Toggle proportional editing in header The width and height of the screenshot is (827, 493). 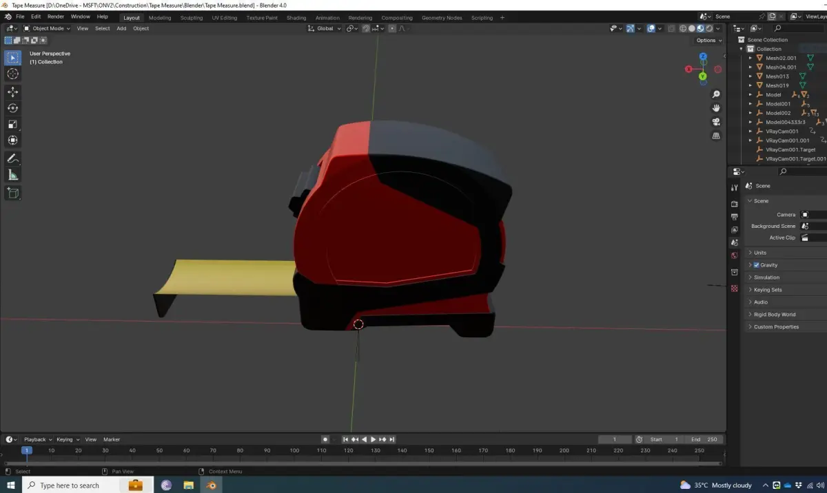[392, 28]
